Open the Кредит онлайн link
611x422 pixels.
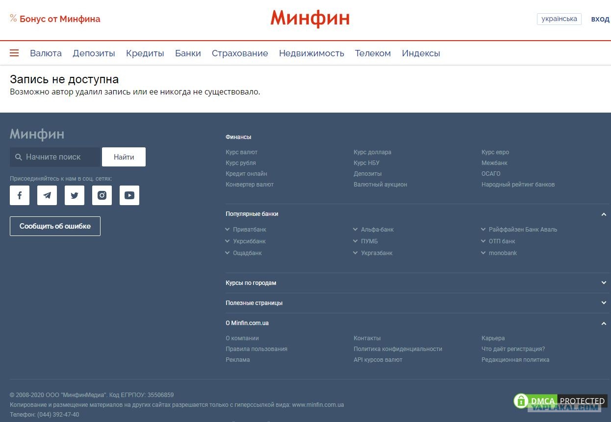click(x=246, y=174)
